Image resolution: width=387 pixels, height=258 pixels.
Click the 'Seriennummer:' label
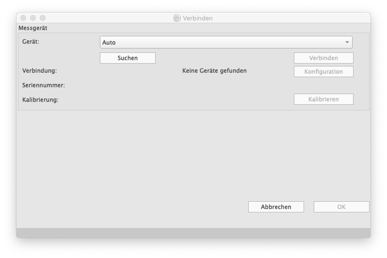(44, 85)
